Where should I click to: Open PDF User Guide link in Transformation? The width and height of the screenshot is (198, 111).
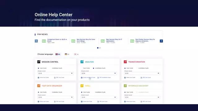(147, 77)
